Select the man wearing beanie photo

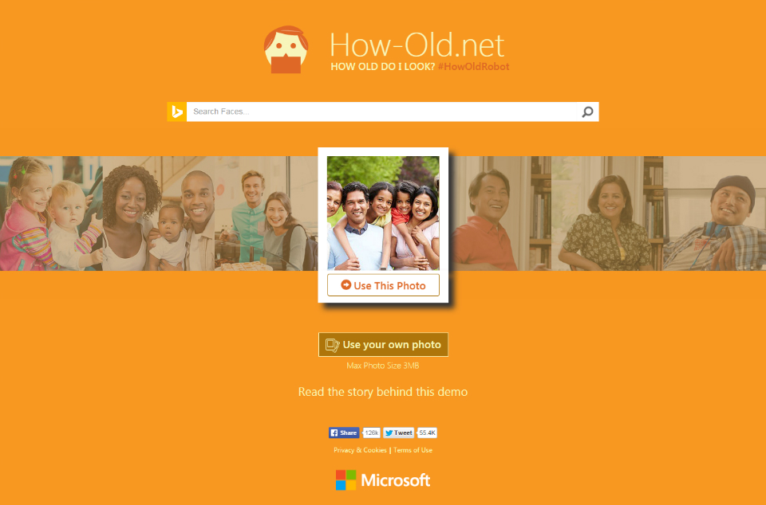click(715, 213)
